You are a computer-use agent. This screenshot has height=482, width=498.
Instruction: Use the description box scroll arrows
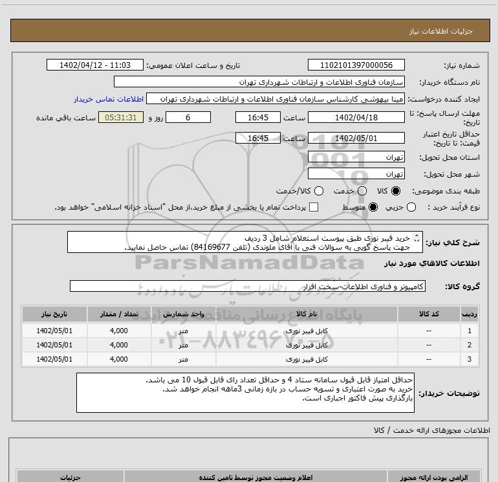pyautogui.click(x=417, y=237)
